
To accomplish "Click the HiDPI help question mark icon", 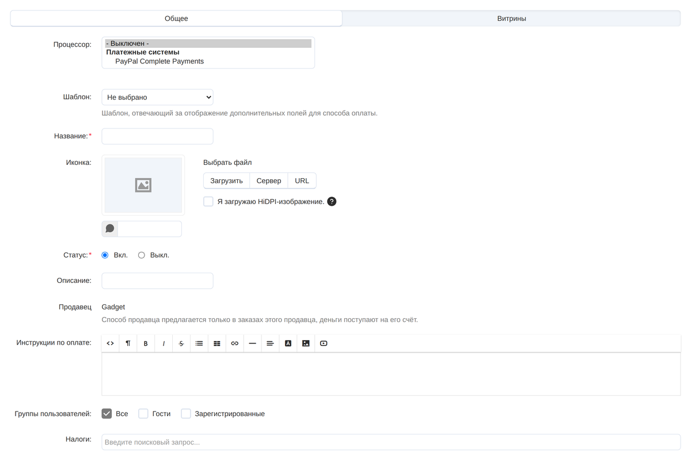I will [x=332, y=202].
